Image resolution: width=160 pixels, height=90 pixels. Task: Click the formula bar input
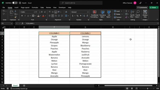coord(90,23)
